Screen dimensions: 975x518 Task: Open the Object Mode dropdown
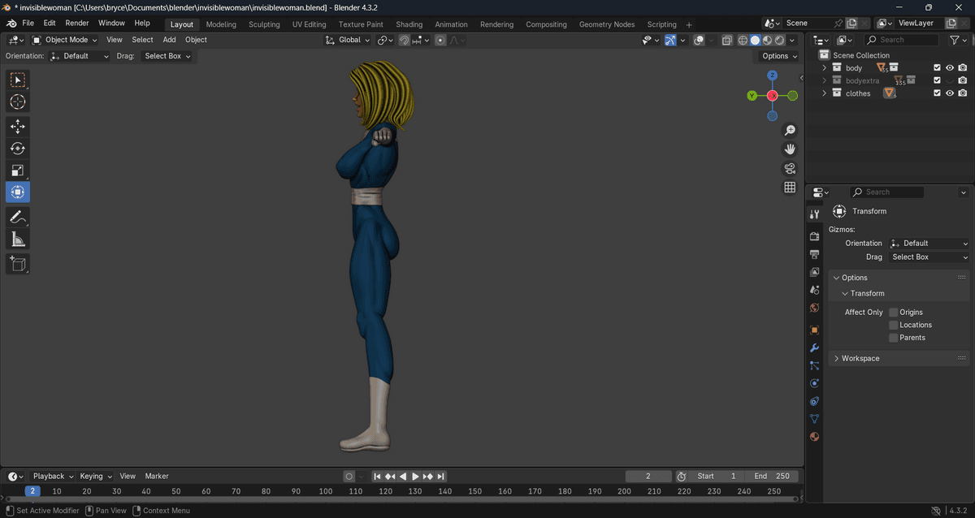pos(64,40)
